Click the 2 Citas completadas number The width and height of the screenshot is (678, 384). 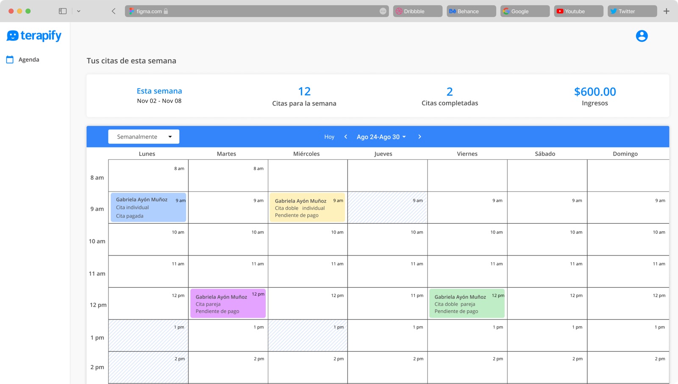click(x=450, y=92)
